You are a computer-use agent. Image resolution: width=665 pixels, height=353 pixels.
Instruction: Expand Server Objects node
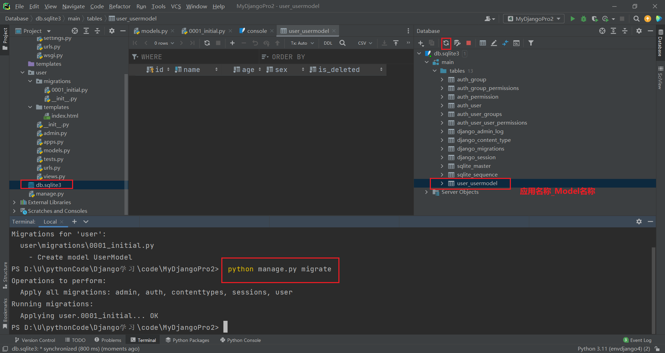pyautogui.click(x=426, y=192)
